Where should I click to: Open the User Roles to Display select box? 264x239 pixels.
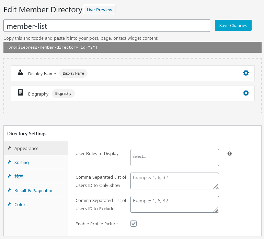[x=175, y=158]
